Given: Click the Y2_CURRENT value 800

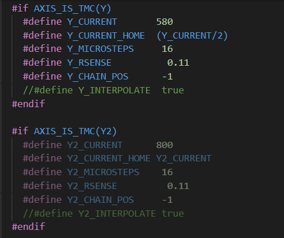Looking at the screenshot, I should (x=165, y=145).
